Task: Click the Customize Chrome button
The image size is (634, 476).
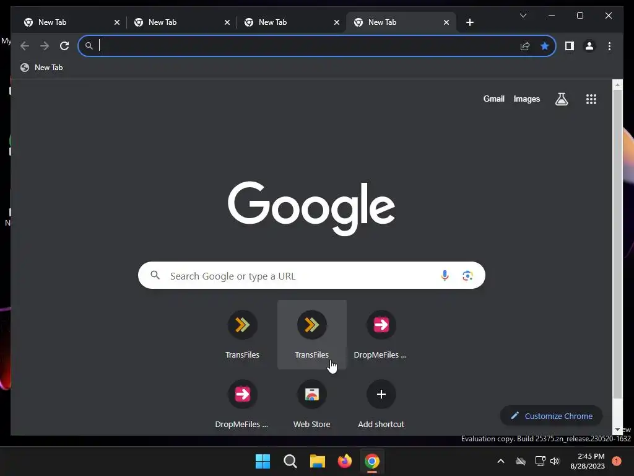Action: (551, 416)
